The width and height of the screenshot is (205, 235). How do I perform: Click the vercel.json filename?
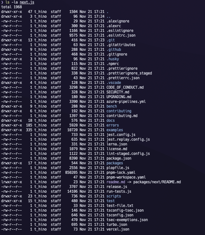[x=118, y=229]
